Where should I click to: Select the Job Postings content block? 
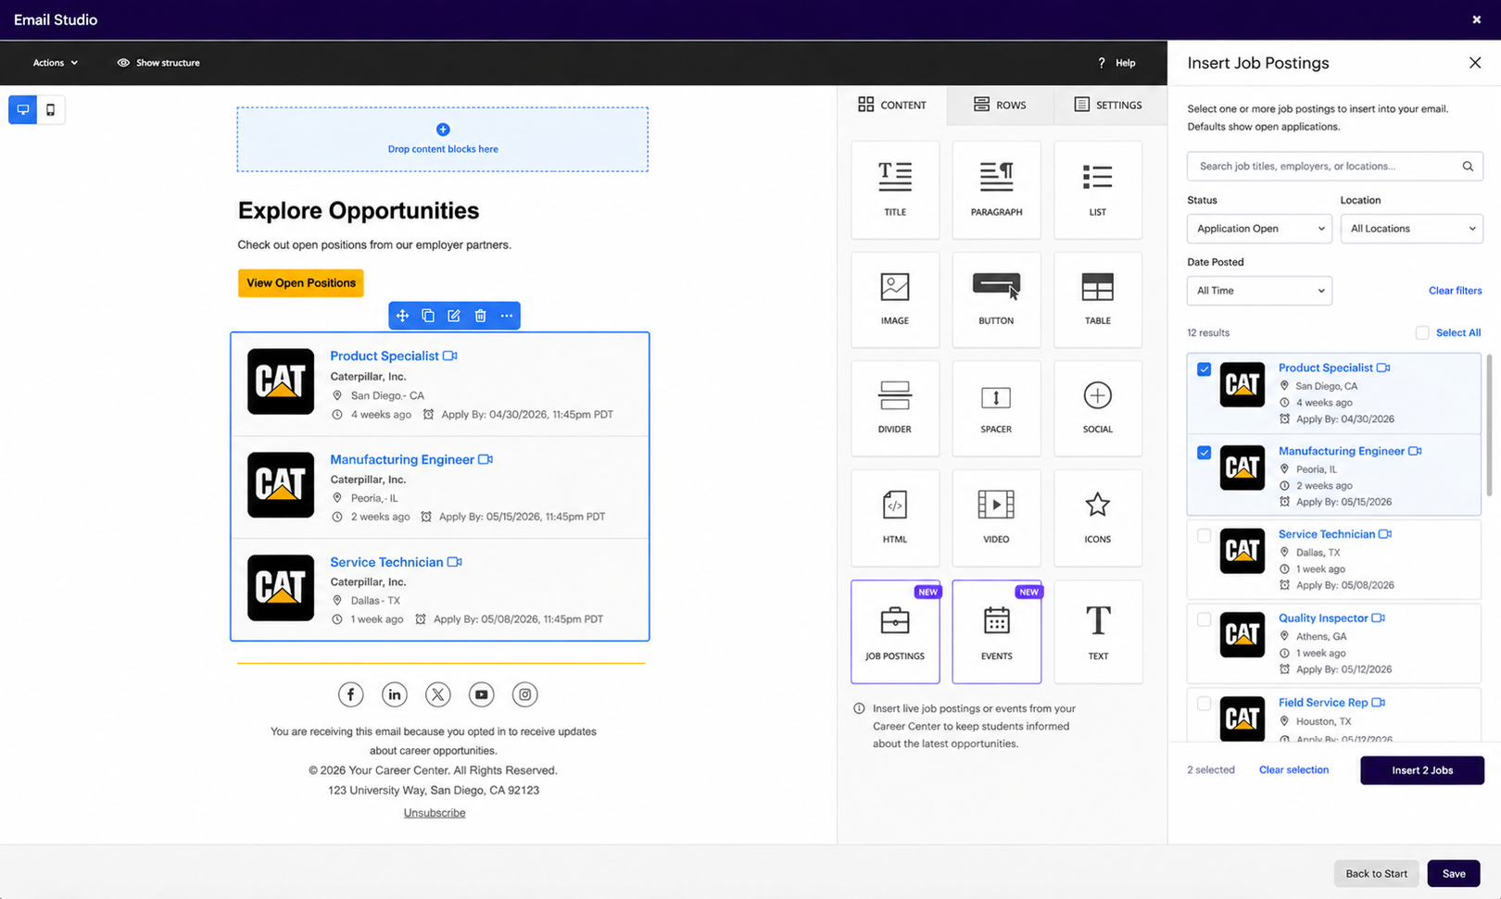point(895,631)
